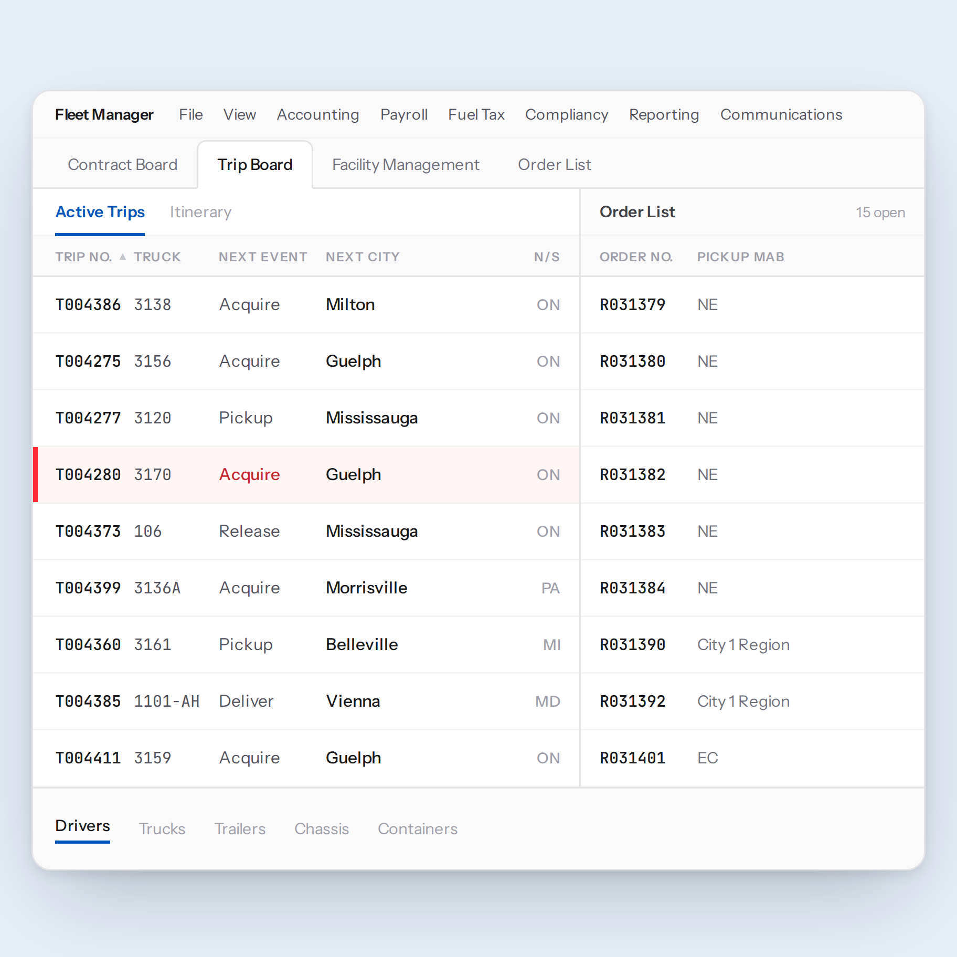This screenshot has width=957, height=957.
Task: Select order R031380
Action: coord(752,361)
